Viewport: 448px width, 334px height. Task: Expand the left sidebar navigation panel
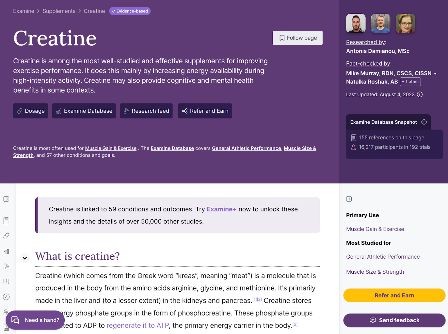6,199
